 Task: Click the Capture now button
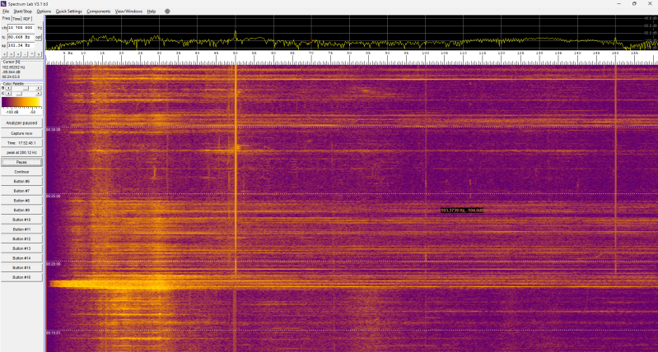point(22,132)
